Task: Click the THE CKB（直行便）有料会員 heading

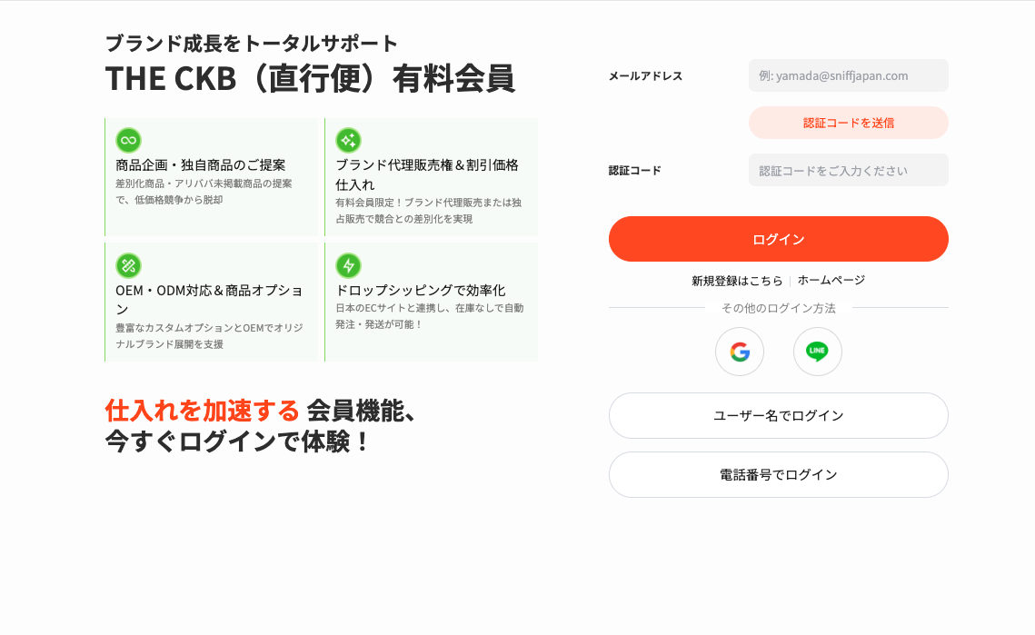Action: pos(310,79)
